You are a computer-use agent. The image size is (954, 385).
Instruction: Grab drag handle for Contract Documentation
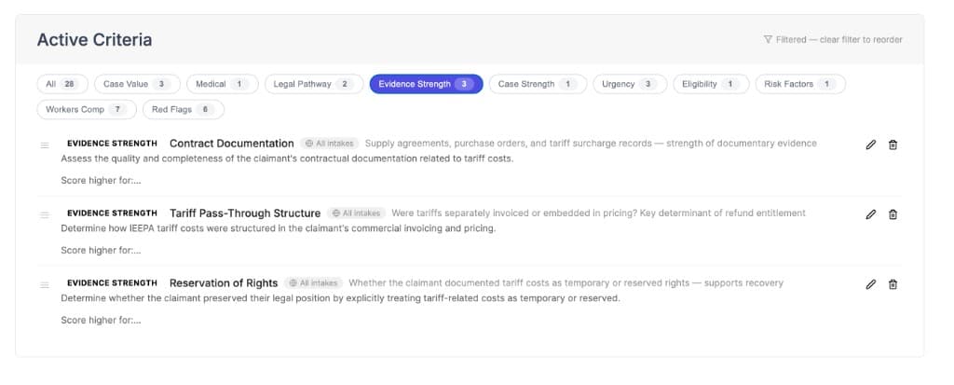pyautogui.click(x=44, y=145)
